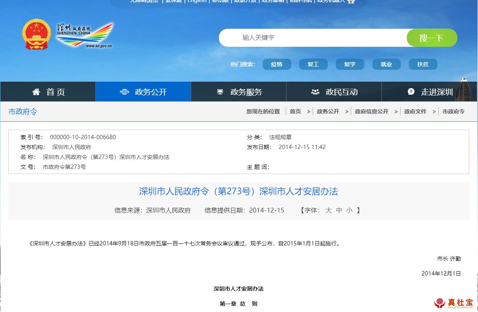This screenshot has height=312, width=478.
Task: Click the chat icon beside 走进深圳
Action: pos(411,92)
